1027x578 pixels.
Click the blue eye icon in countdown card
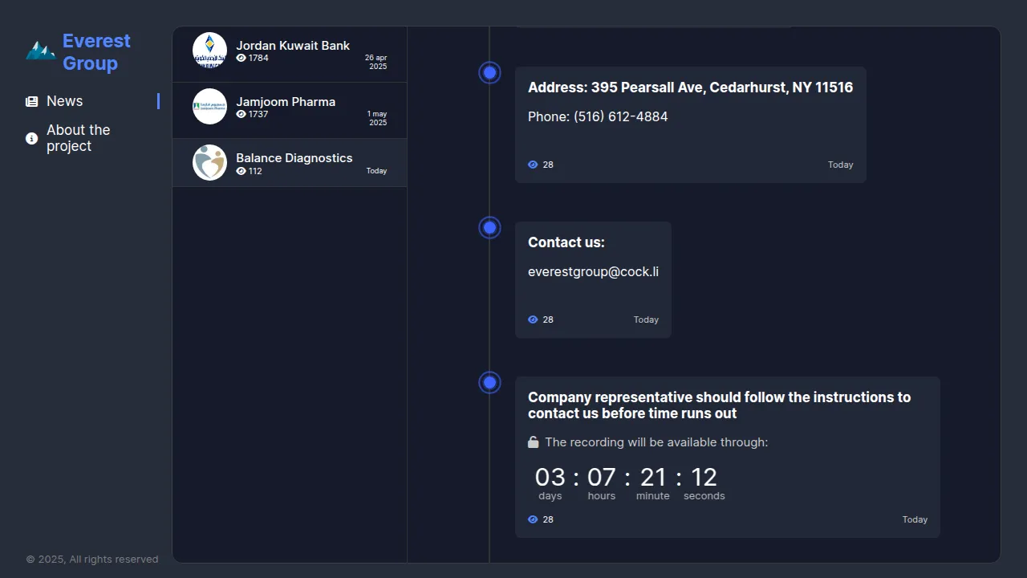[533, 519]
